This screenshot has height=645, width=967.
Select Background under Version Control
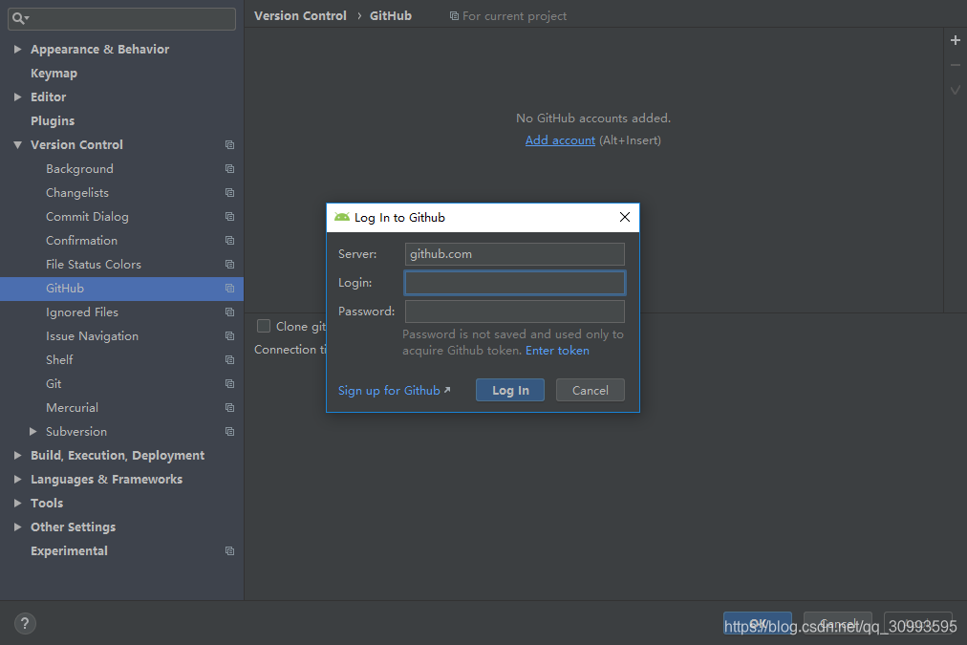coord(79,169)
